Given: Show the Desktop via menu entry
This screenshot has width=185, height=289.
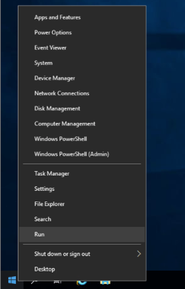Looking at the screenshot, I should pos(82,269).
